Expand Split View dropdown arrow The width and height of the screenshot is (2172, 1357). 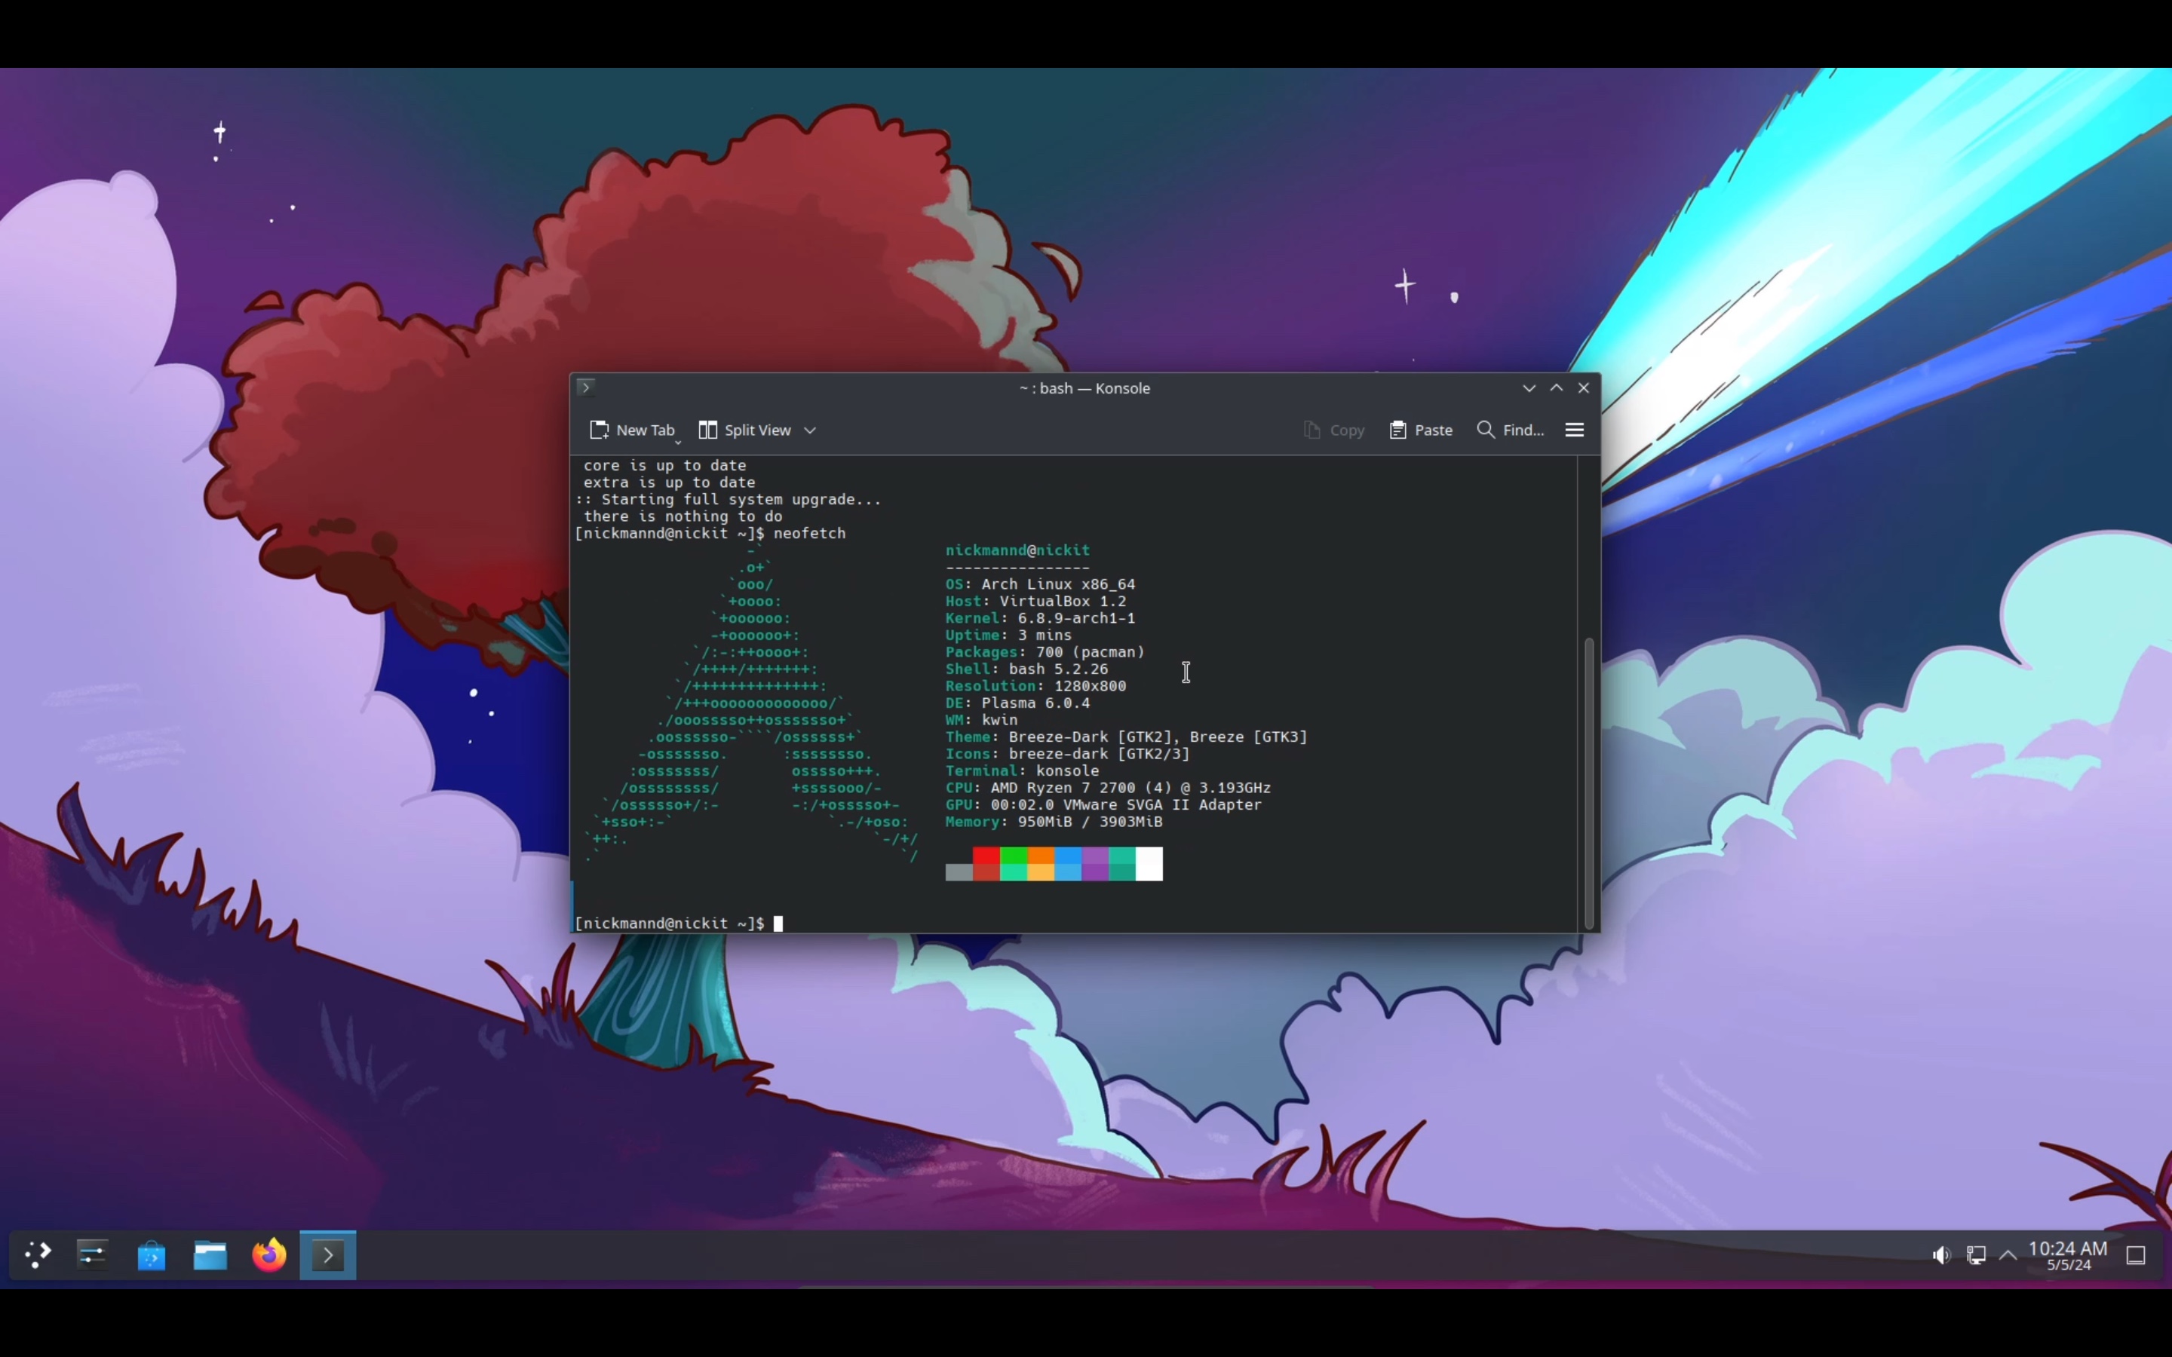click(x=811, y=430)
